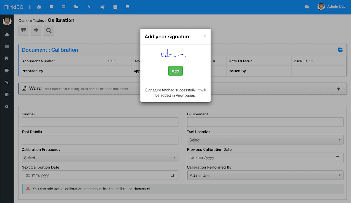Open the bookmark icon in top navbar
This screenshot has width=351, height=203.
(51, 7)
